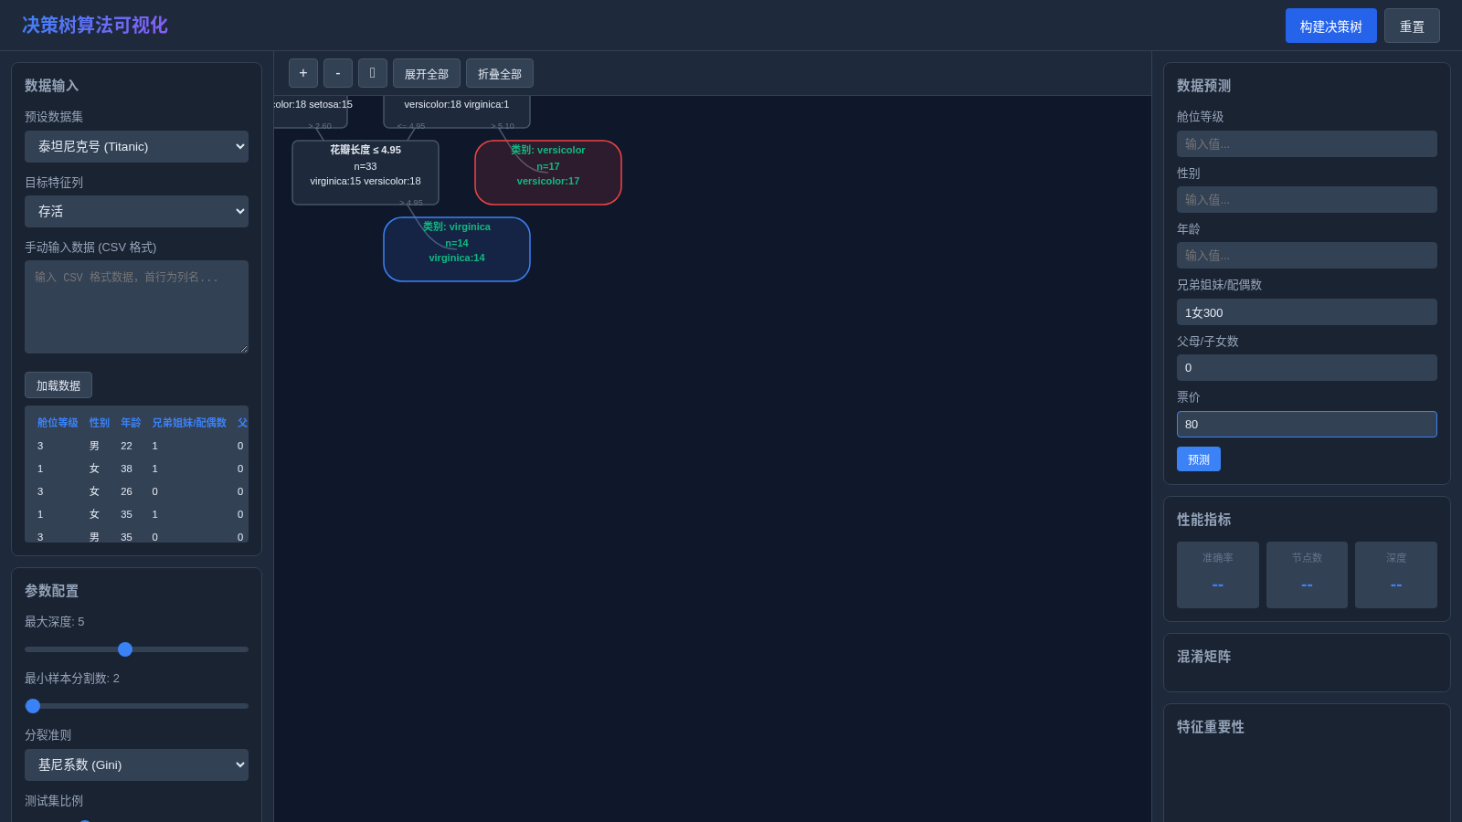Screen dimensions: 1462x822
Task: Click the CSV manual input textarea
Action: [x=136, y=307]
